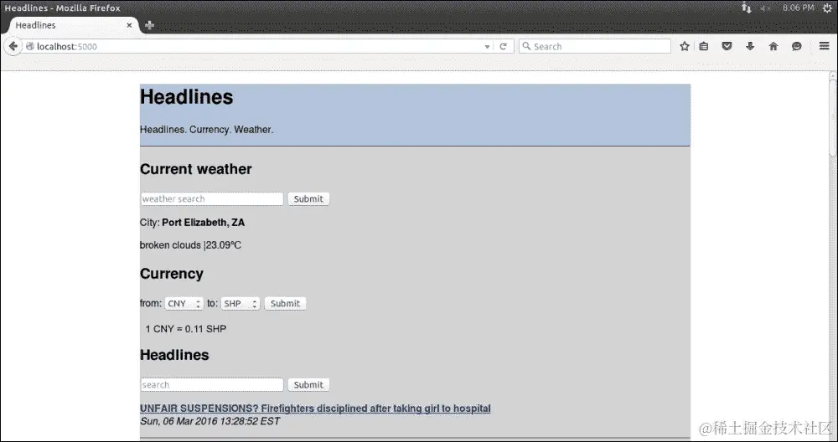This screenshot has width=838, height=442.
Task: Open the UNFAIR SUSPENSIONS firefighters article link
Action: tap(315, 409)
